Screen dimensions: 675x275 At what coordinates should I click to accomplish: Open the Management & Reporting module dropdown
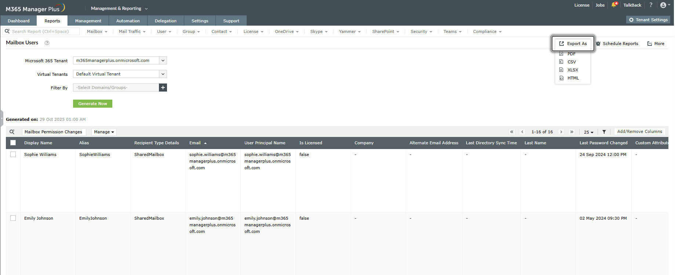tap(119, 8)
